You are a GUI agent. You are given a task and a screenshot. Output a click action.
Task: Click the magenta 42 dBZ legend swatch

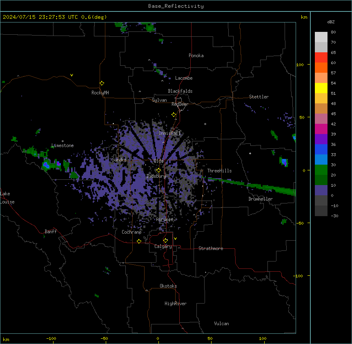click(321, 129)
